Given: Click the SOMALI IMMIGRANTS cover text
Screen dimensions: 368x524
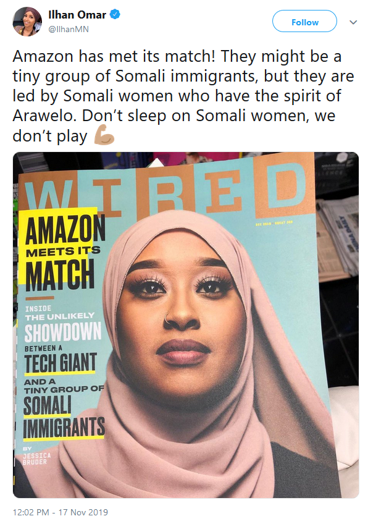Looking at the screenshot, I should point(64,416).
